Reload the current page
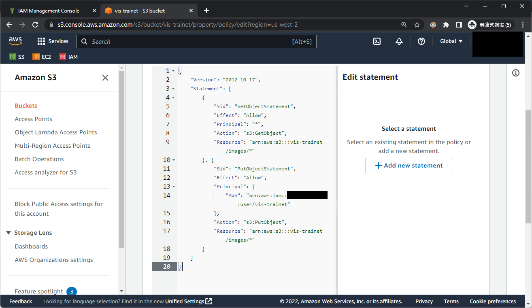The height and width of the screenshot is (308, 532). point(35,25)
